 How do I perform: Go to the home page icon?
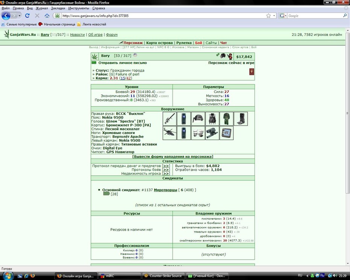[47, 16]
